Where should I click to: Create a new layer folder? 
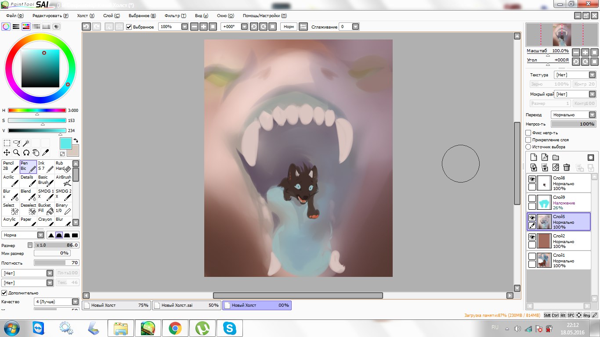click(x=556, y=158)
